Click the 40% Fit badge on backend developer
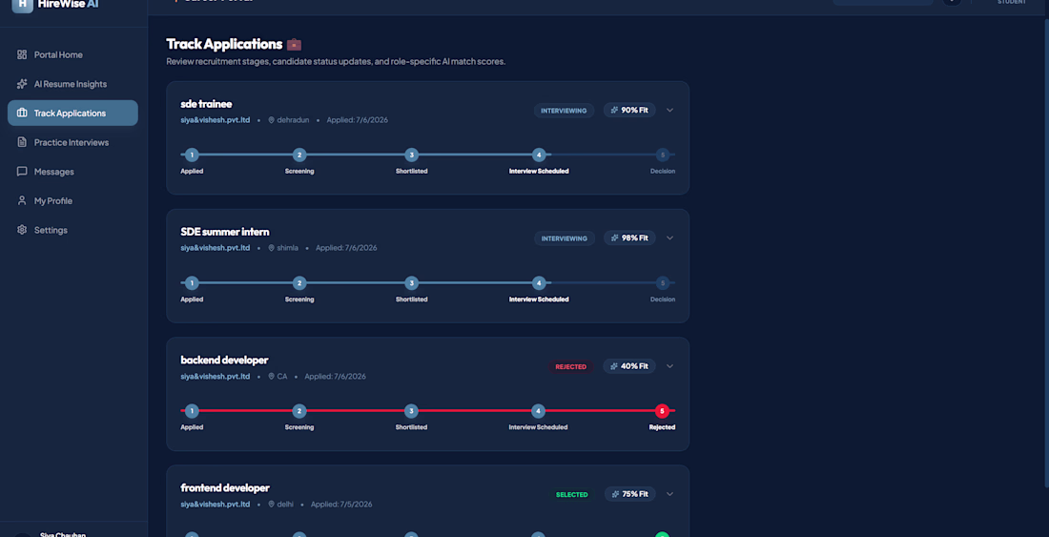This screenshot has height=537, width=1049. 629,366
